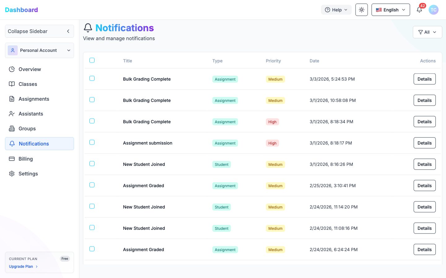
Task: Check the select-all checkbox in table header
Action: (x=92, y=60)
